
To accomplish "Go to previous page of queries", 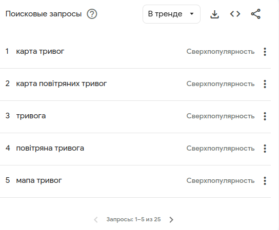I will pos(96,220).
